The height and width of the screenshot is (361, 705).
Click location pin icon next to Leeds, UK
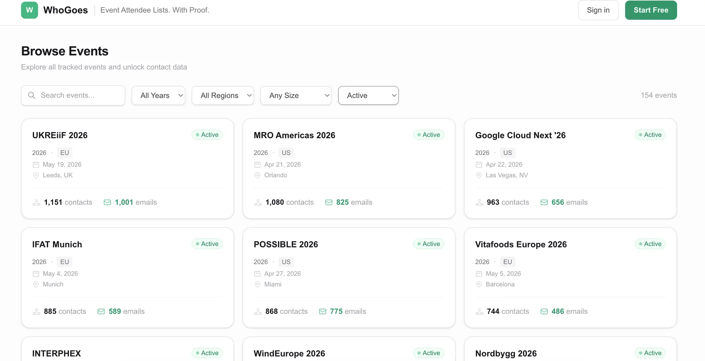tap(36, 175)
